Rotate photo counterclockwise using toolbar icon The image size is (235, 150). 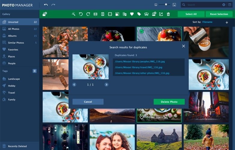tap(81, 14)
